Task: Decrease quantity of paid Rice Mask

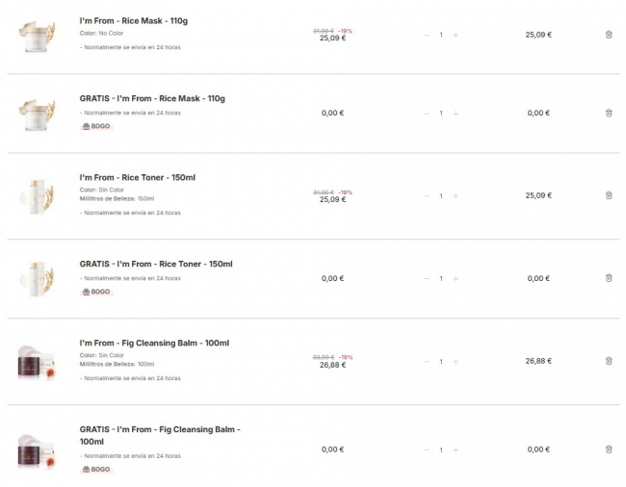Action: coord(427,35)
